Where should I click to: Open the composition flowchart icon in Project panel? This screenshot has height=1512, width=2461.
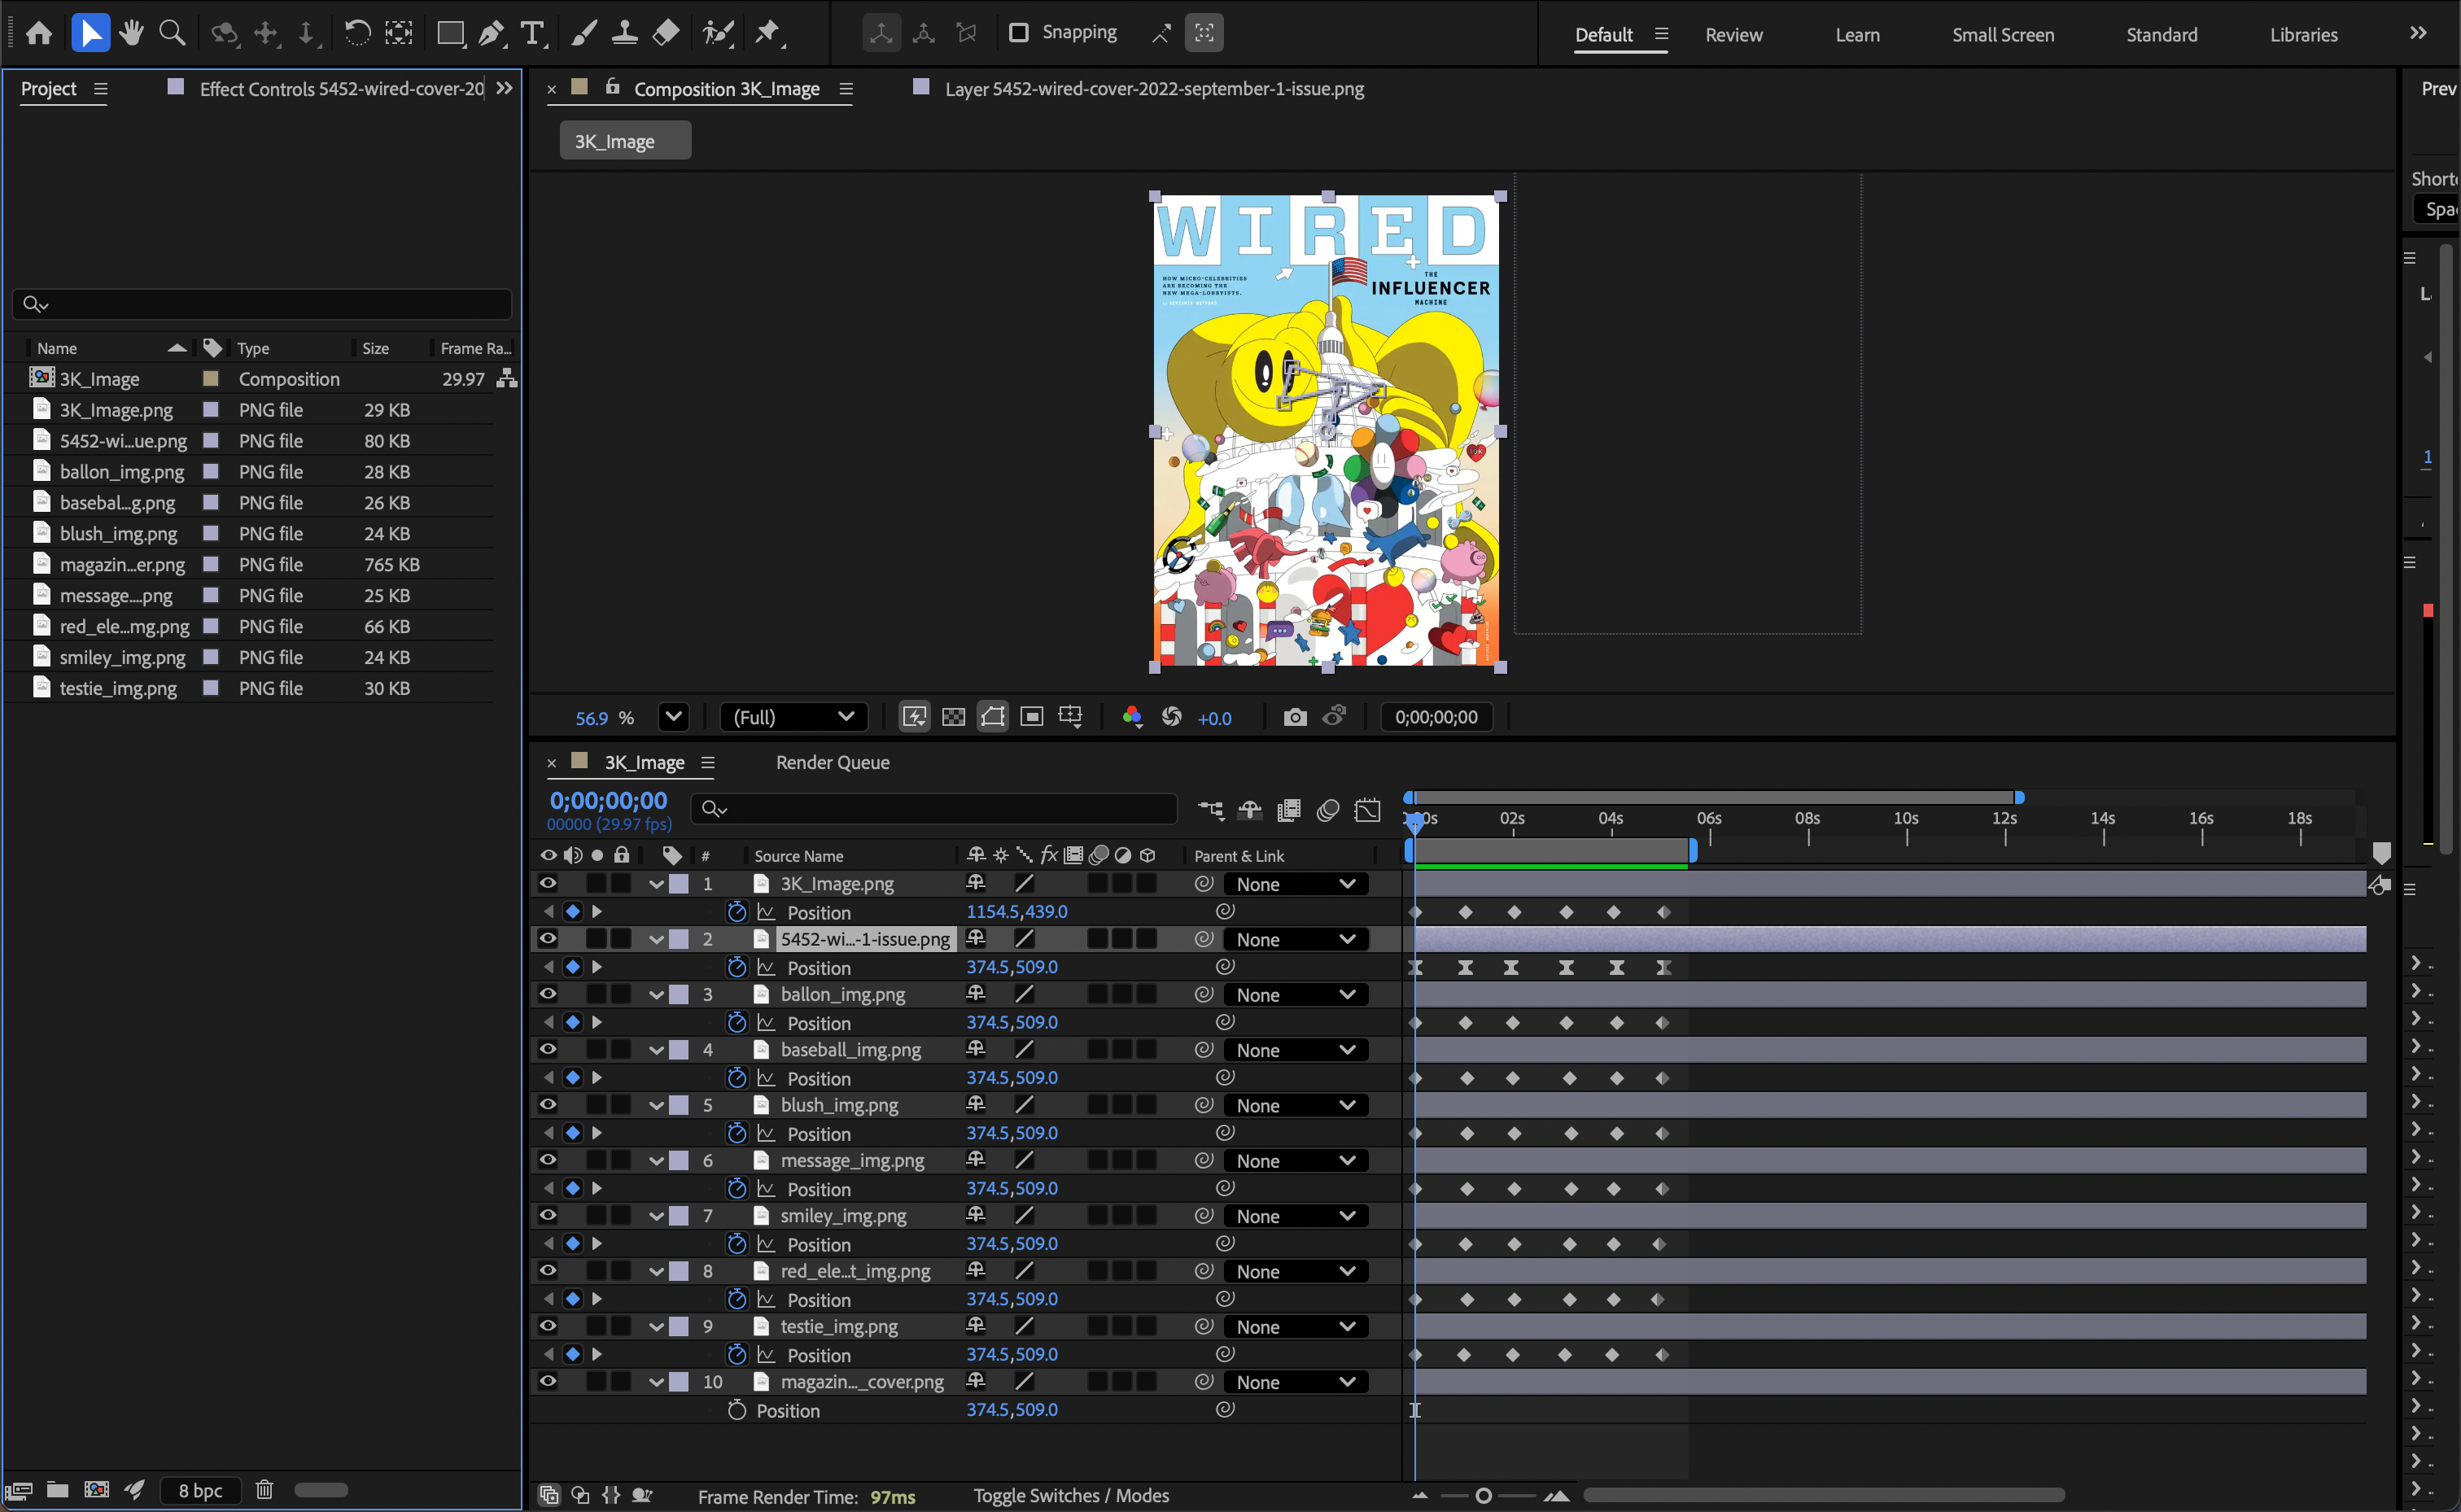point(507,378)
